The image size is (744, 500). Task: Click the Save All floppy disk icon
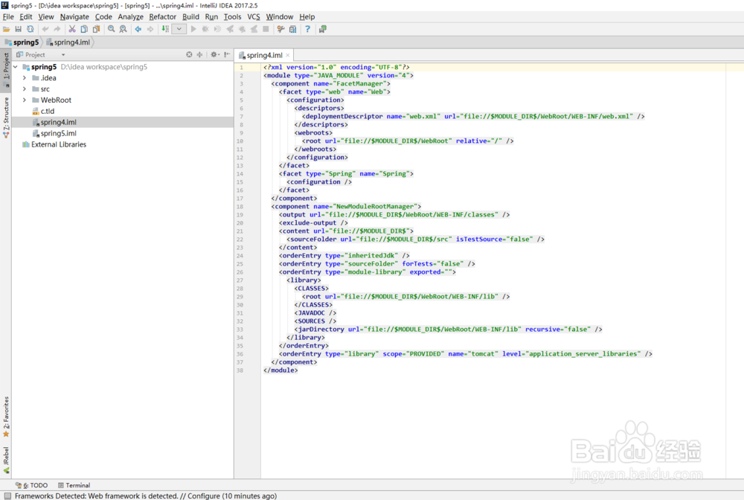[x=18, y=30]
